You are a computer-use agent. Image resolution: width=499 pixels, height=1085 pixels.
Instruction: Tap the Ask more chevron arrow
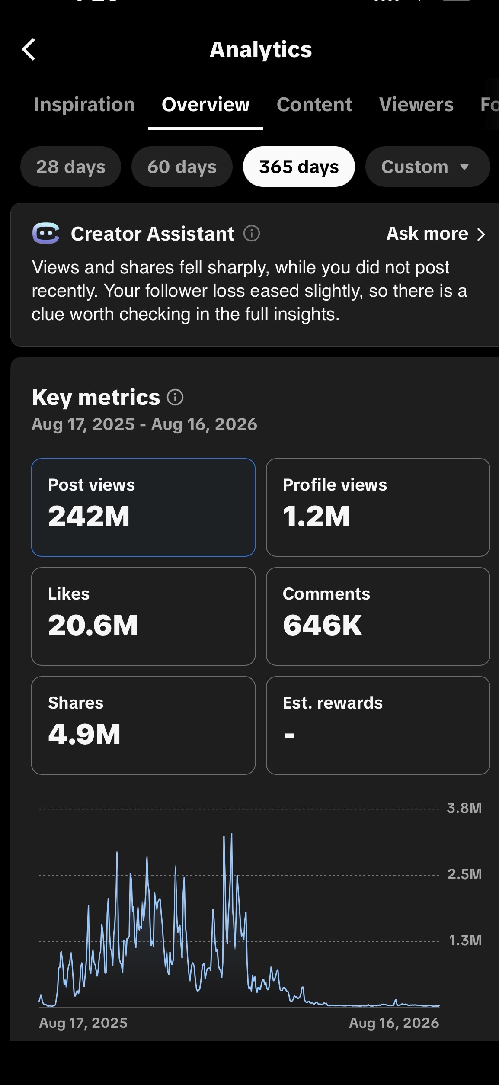[x=481, y=234]
